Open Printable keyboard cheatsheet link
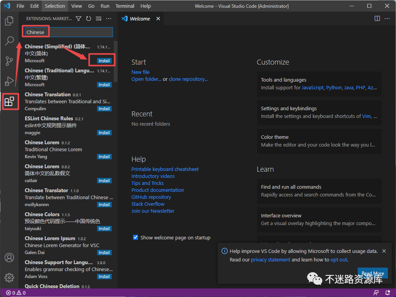Image resolution: width=396 pixels, height=297 pixels. (x=165, y=169)
